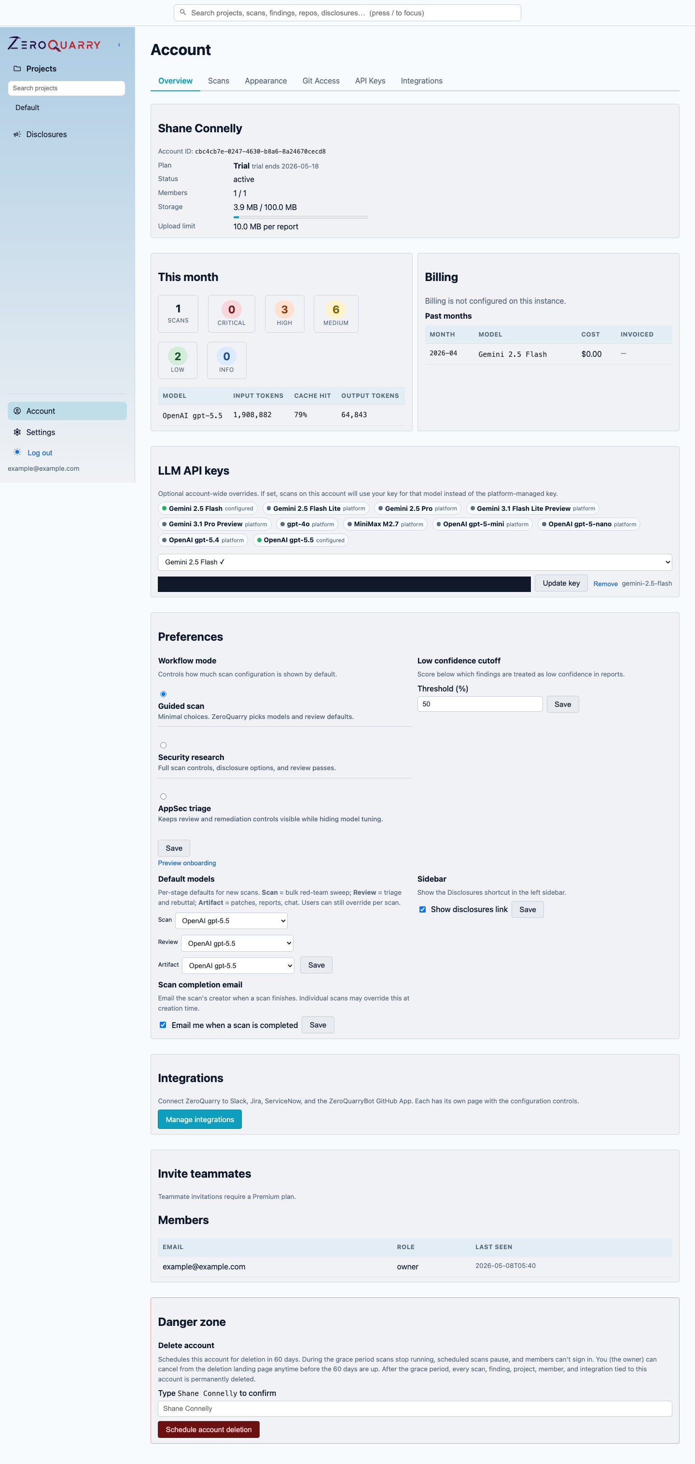Click the Account ID value text

click(x=260, y=152)
